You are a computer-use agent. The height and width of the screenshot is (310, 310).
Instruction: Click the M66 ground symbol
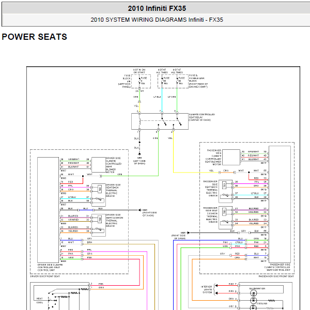[x=139, y=154]
